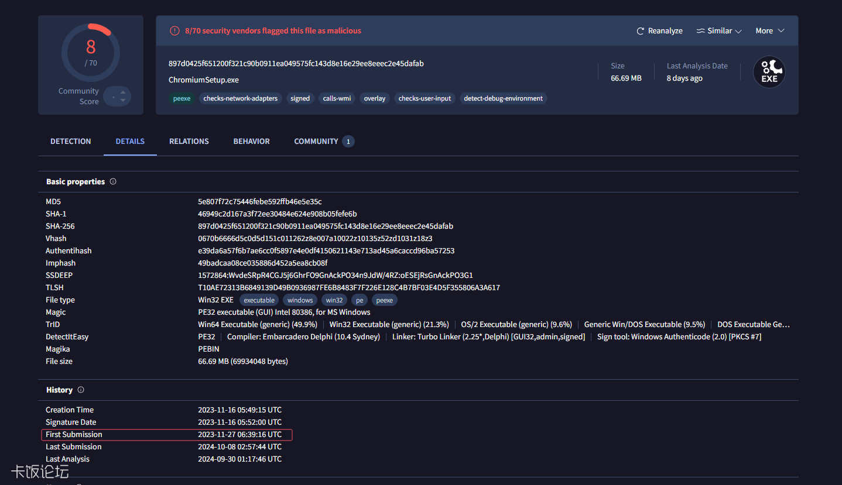Click the 66.69 MB size in header

click(626, 78)
